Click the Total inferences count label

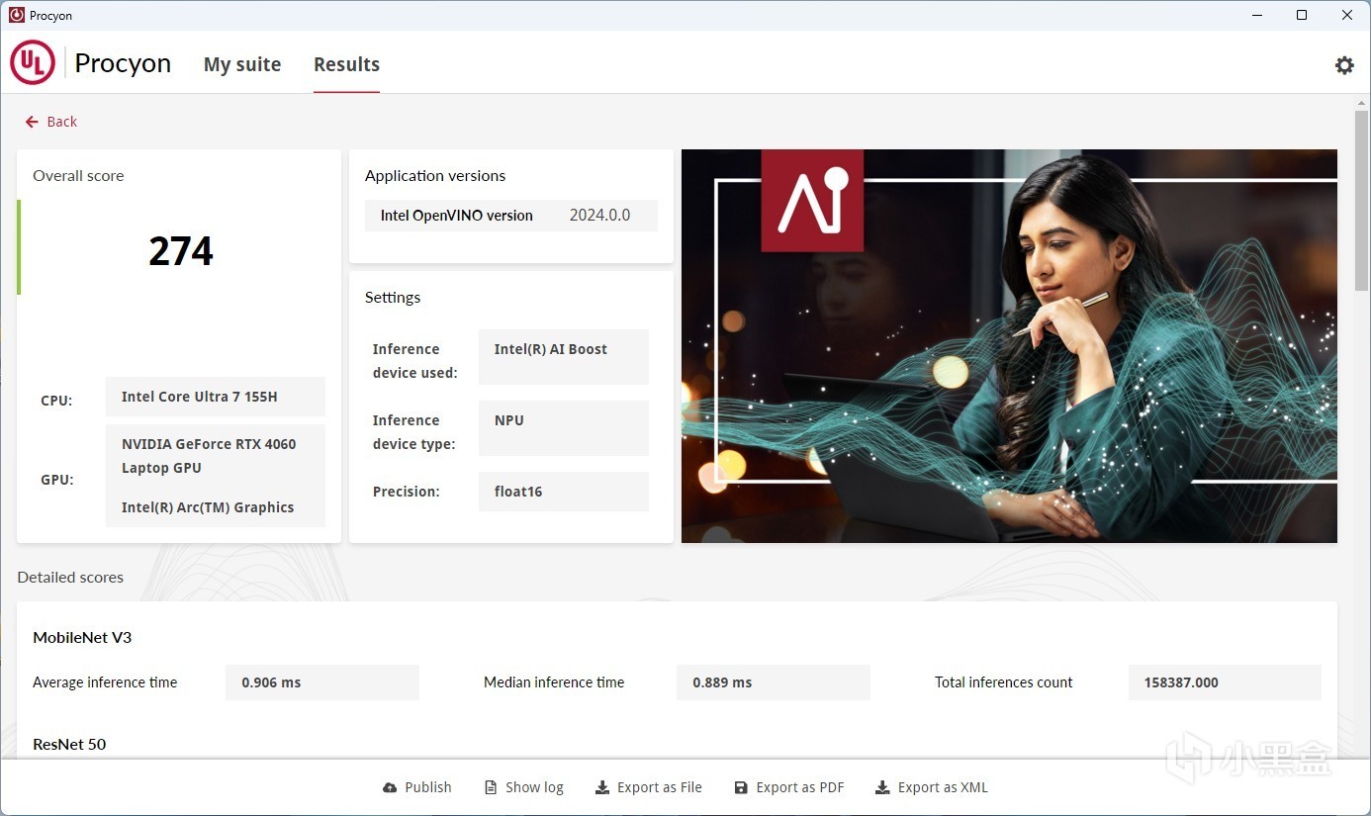[1004, 682]
